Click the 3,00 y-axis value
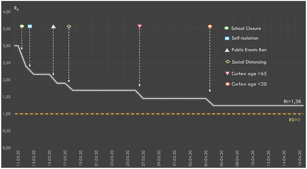 pos(6,46)
